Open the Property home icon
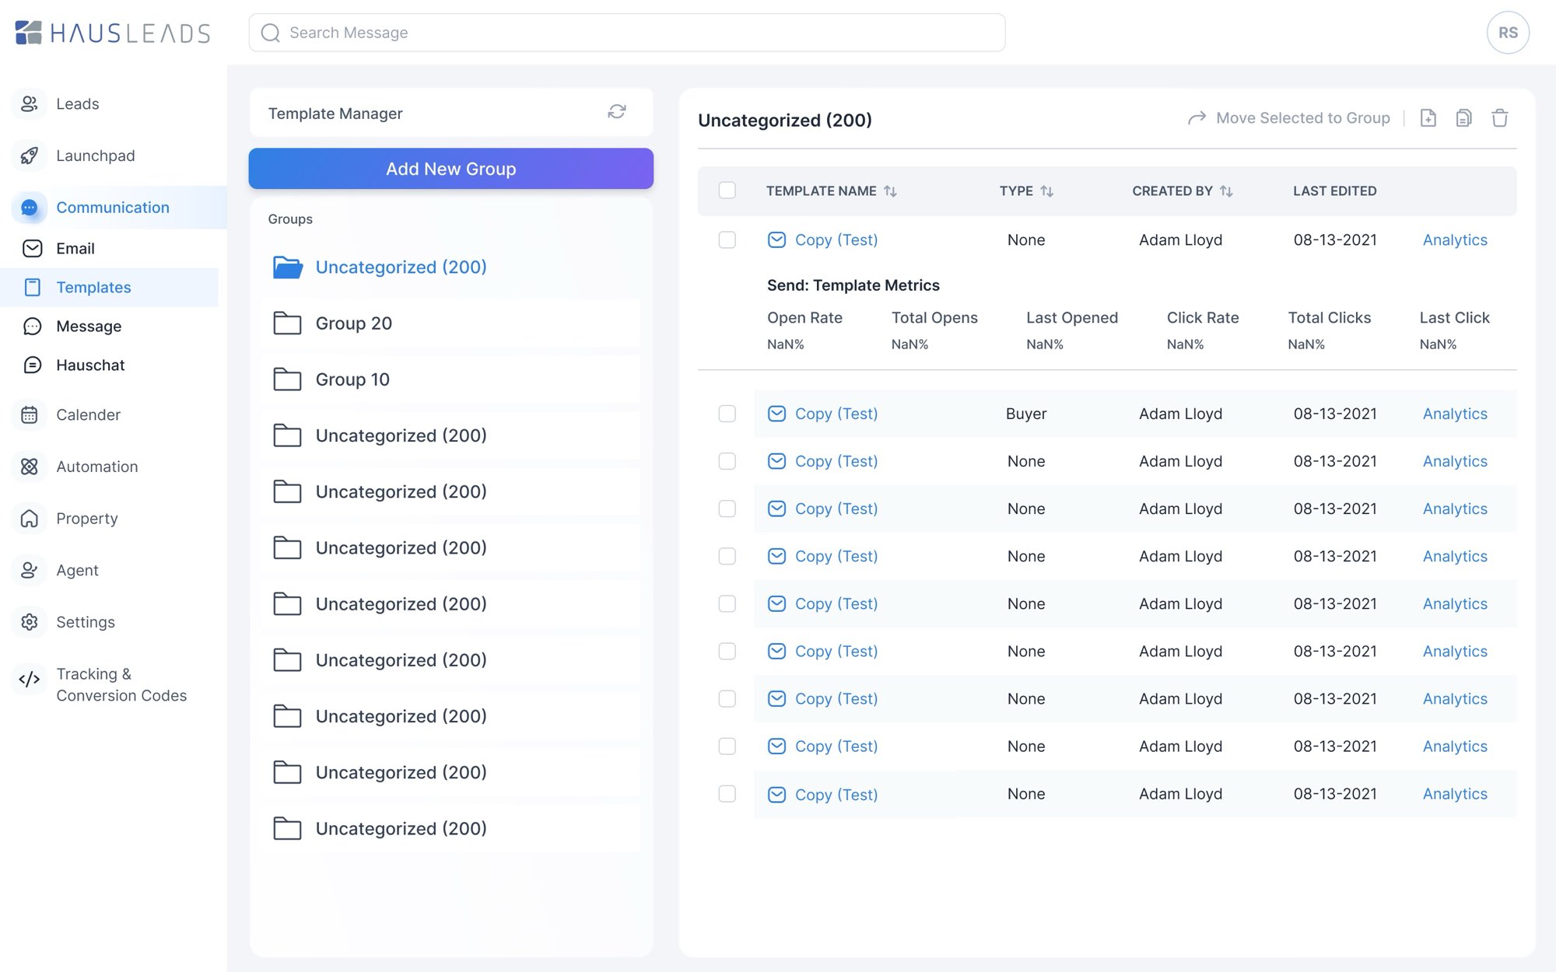 pos(30,519)
